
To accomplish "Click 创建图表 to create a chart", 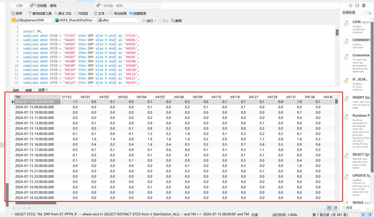I will point(138,13).
